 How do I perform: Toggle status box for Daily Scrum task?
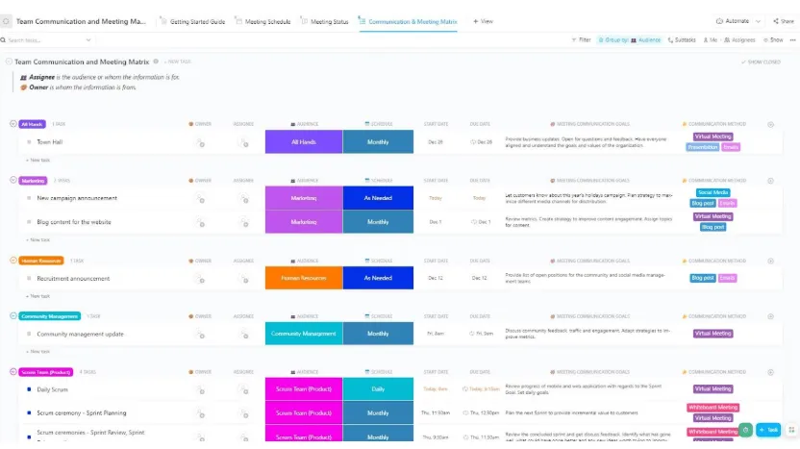tap(29, 389)
